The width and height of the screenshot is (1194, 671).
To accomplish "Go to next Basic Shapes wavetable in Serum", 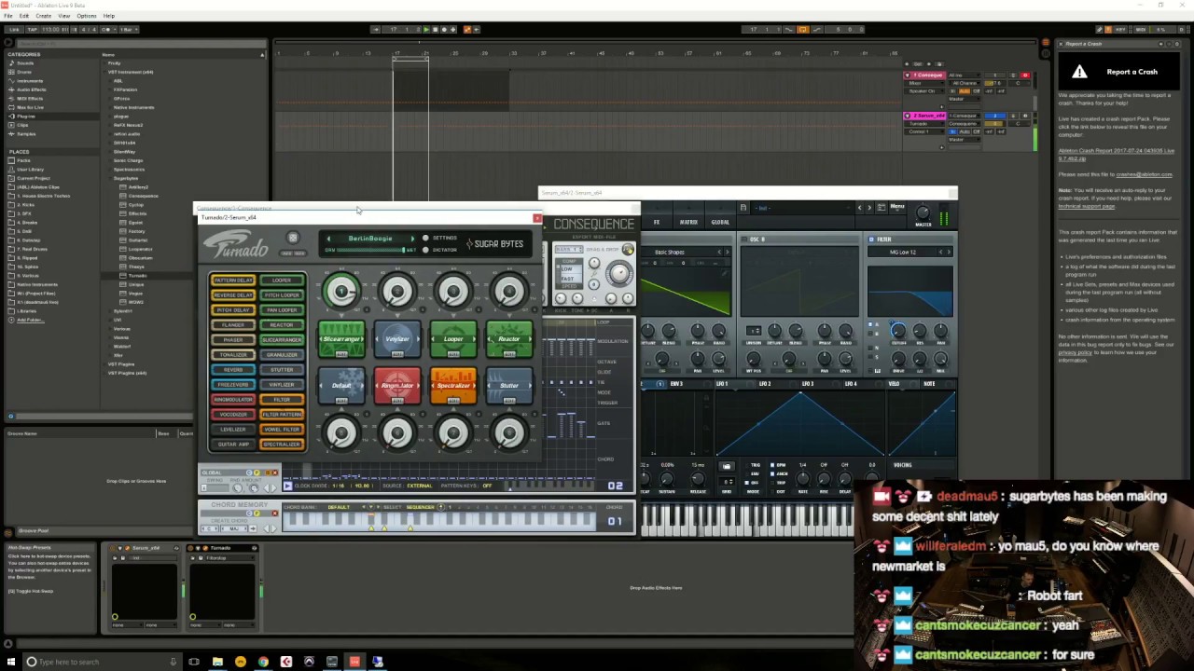I will pos(728,252).
